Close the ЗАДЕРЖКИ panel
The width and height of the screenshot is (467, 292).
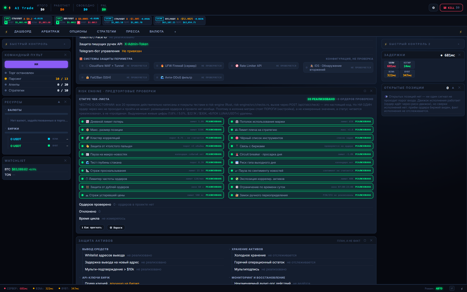459,55
